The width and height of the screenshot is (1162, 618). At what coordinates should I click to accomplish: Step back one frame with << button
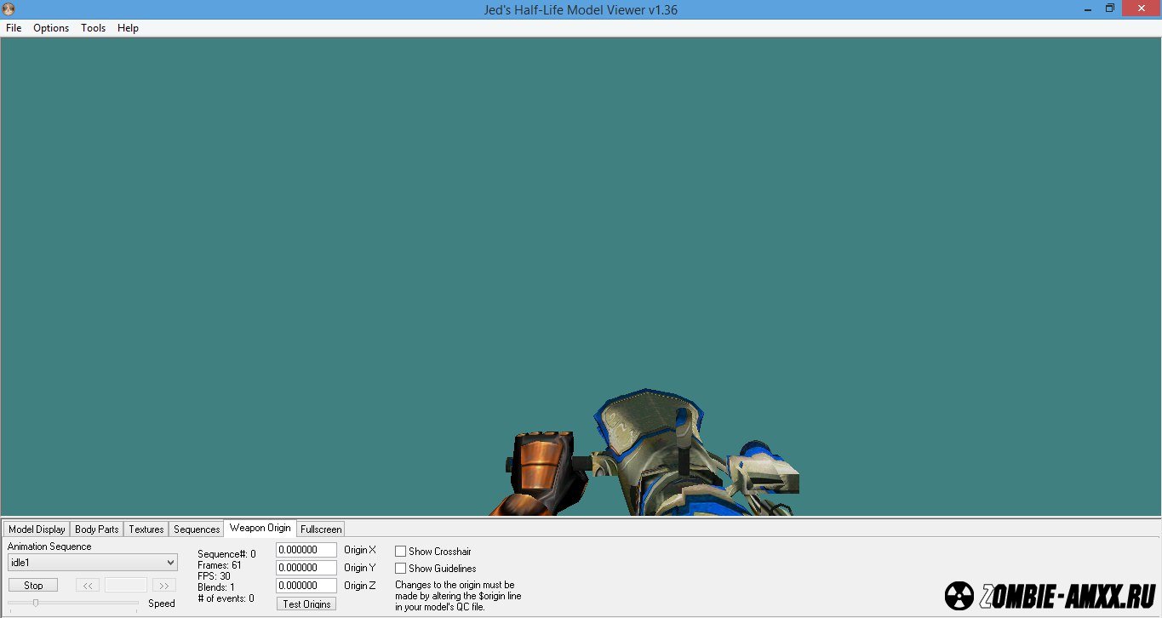coord(88,586)
